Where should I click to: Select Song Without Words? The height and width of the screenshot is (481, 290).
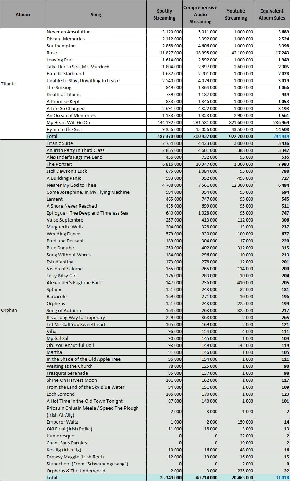[x=69, y=255]
